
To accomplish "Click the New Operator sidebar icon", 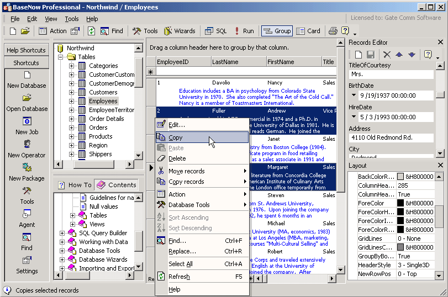I will pyautogui.click(x=27, y=144).
